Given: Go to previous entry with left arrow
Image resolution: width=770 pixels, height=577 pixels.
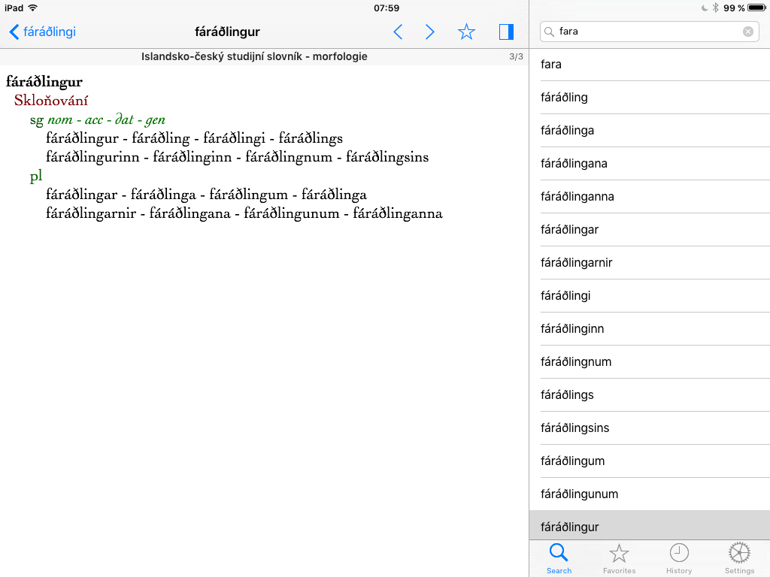Looking at the screenshot, I should (x=399, y=32).
